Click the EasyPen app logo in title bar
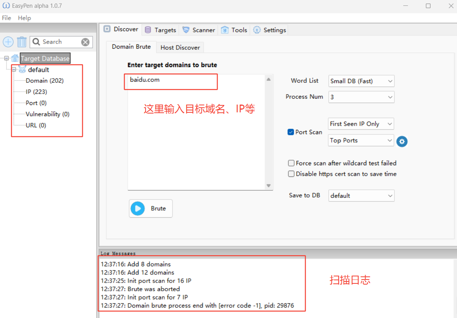Viewport: 457px width, 318px height. [x=6, y=6]
